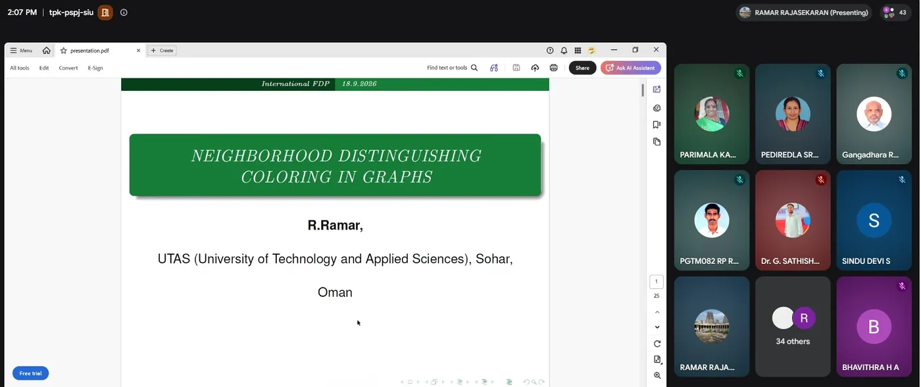Viewport: 921px width, 387px height.
Task: Open the Acrobat Menu
Action: [x=21, y=51]
